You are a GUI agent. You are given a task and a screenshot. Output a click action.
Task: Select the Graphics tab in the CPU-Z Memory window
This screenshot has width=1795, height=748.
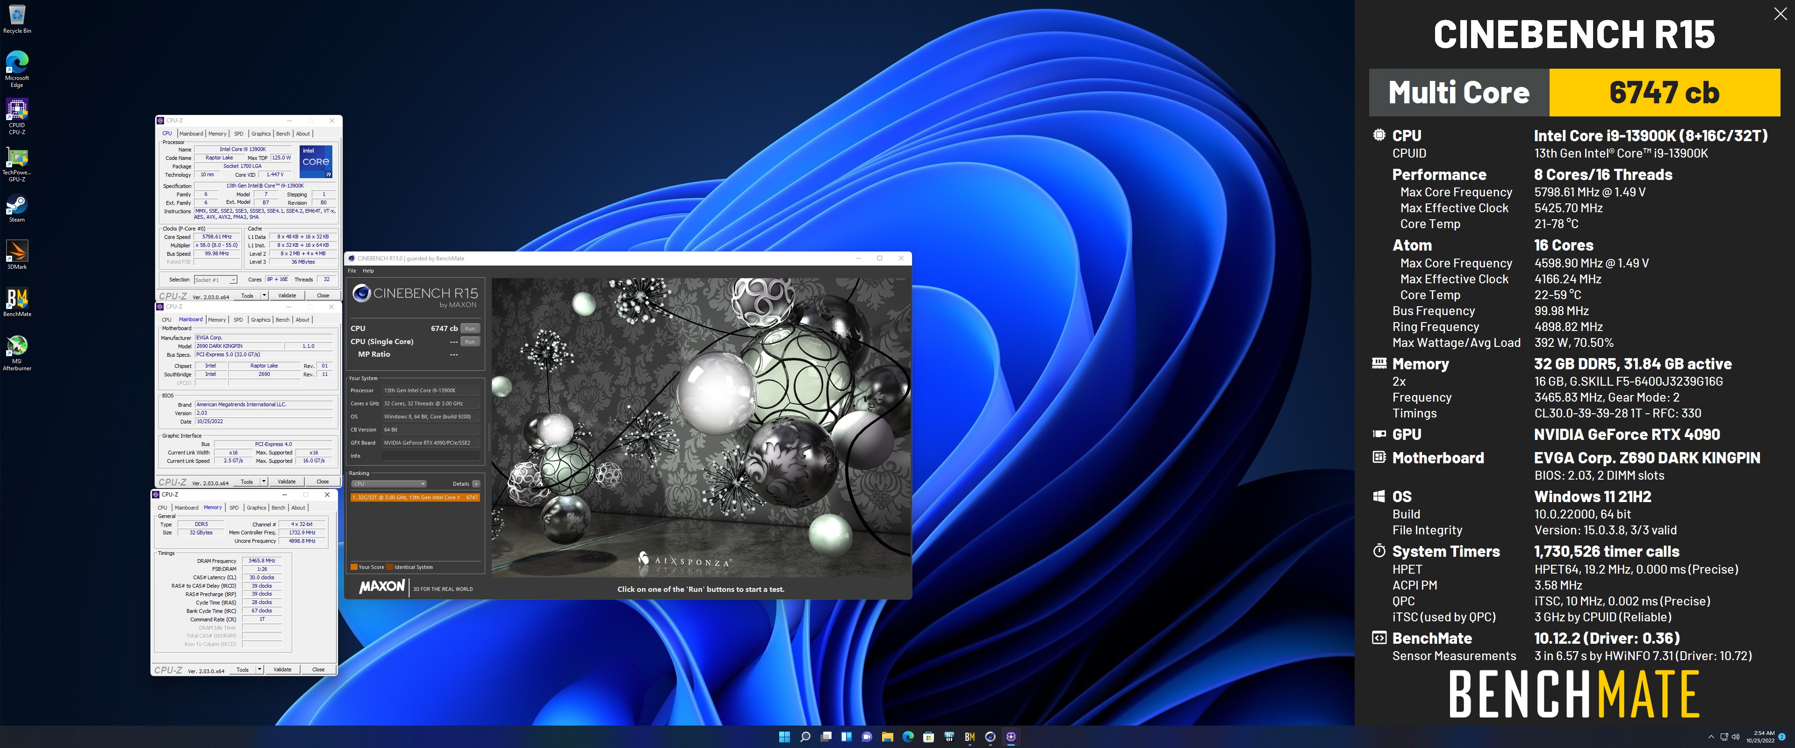coord(257,508)
